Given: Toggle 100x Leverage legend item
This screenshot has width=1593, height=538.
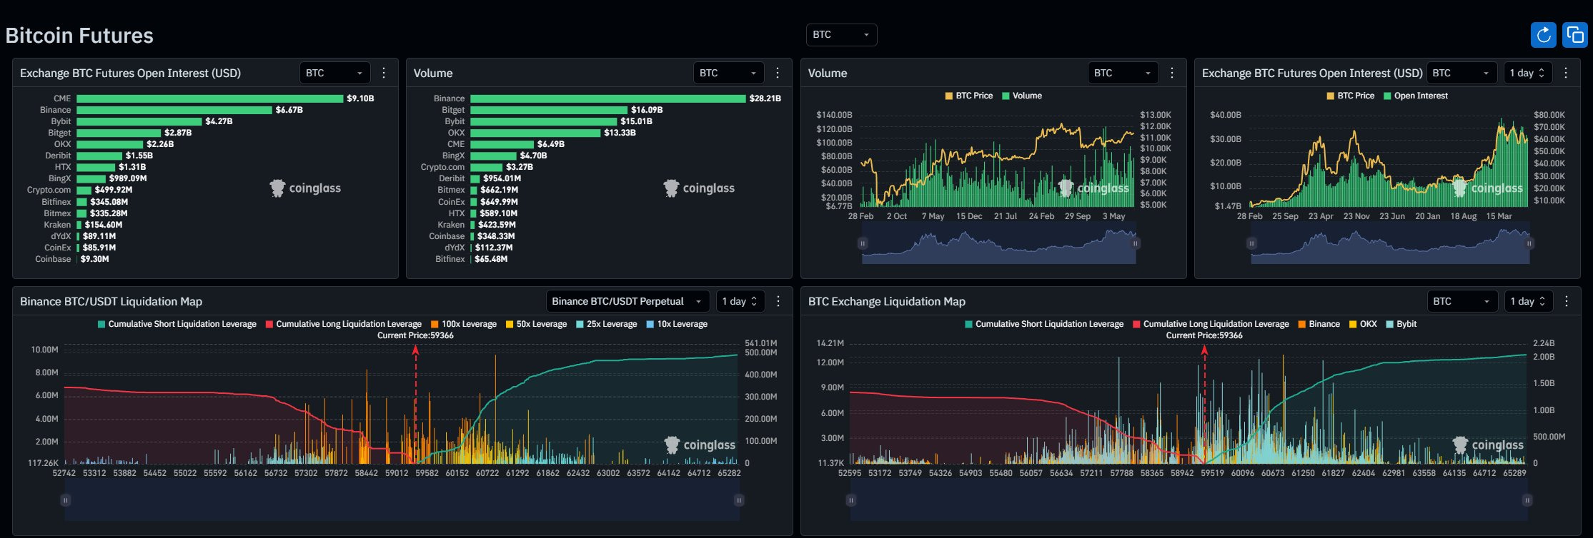Looking at the screenshot, I should tap(464, 324).
